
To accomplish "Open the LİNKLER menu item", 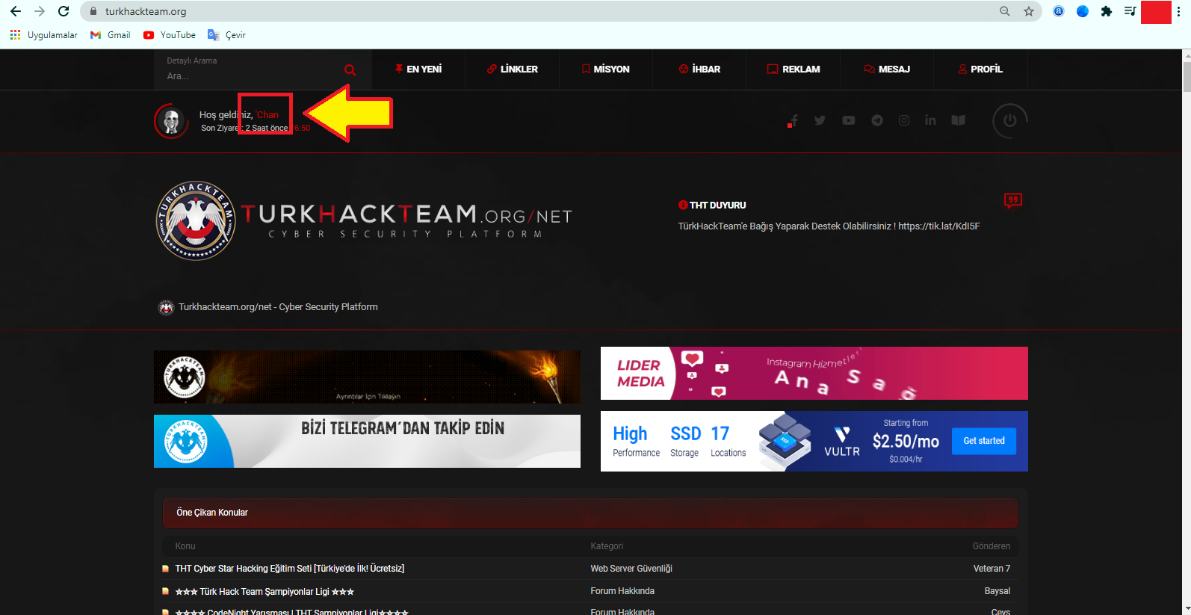I will point(513,69).
